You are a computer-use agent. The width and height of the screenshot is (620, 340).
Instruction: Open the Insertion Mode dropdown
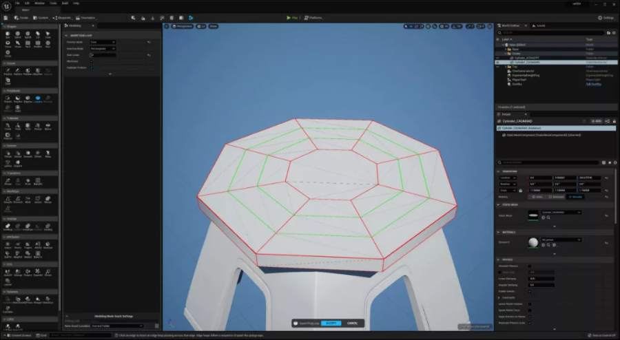coord(103,49)
